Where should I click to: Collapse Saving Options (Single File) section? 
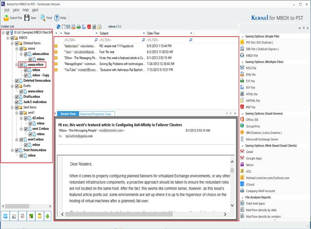[242, 36]
